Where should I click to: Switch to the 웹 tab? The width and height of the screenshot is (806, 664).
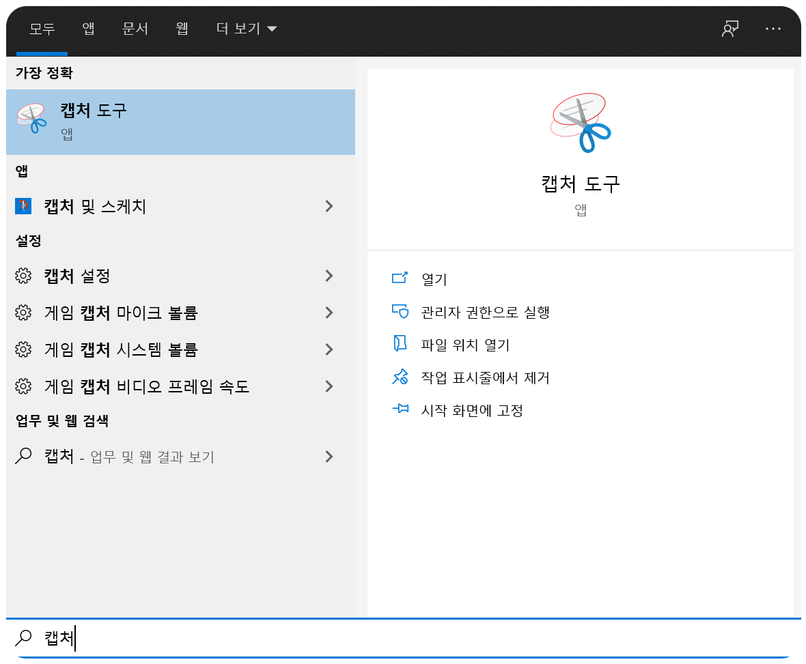click(x=182, y=29)
